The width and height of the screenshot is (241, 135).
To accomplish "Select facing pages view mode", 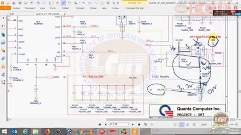I will [188, 124].
